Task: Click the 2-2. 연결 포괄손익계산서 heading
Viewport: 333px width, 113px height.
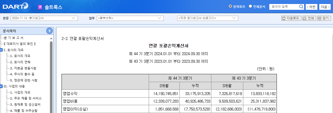Action: coord(82,39)
